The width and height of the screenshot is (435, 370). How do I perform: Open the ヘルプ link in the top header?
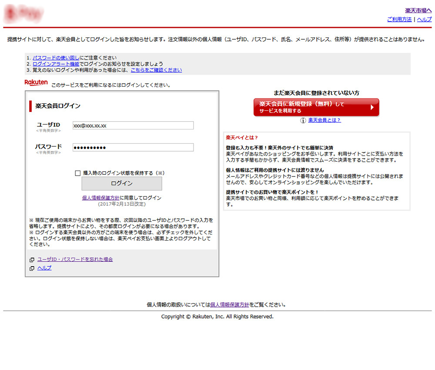pos(424,20)
